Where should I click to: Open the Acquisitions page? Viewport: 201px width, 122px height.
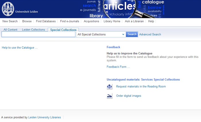pyautogui.click(x=91, y=21)
